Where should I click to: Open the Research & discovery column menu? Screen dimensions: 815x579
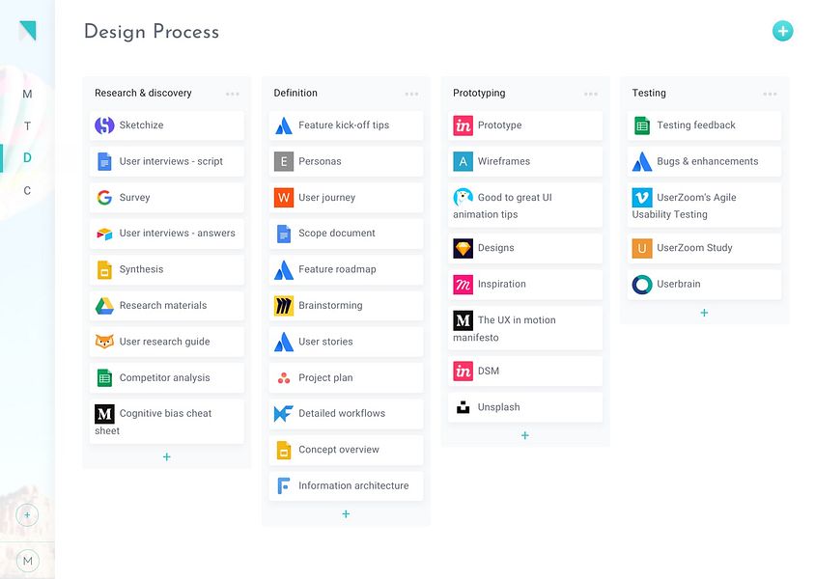[x=233, y=94]
